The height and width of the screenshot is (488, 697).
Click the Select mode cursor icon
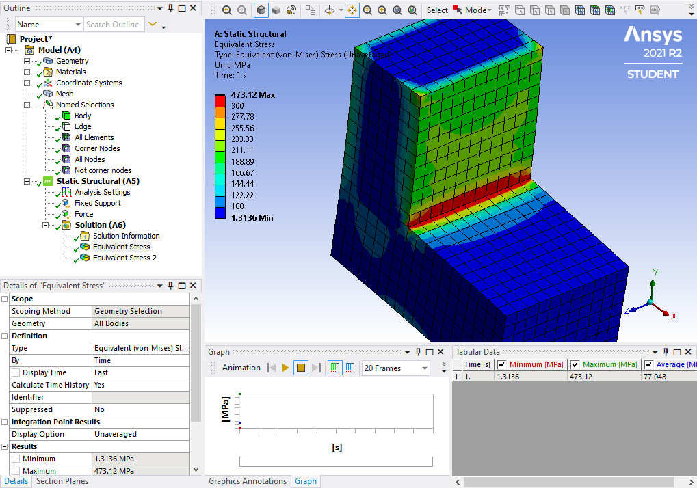tap(458, 10)
